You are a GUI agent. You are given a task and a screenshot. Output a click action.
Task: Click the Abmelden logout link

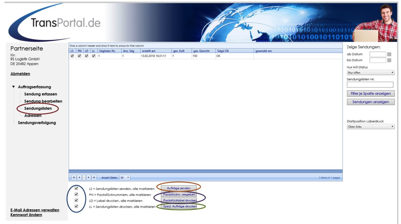(x=20, y=74)
